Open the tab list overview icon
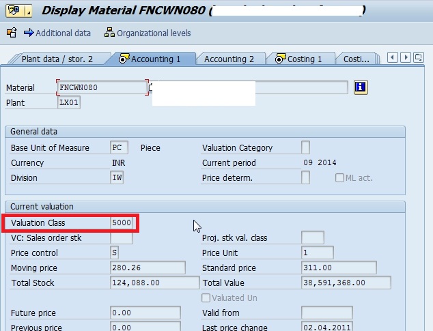 [419, 58]
